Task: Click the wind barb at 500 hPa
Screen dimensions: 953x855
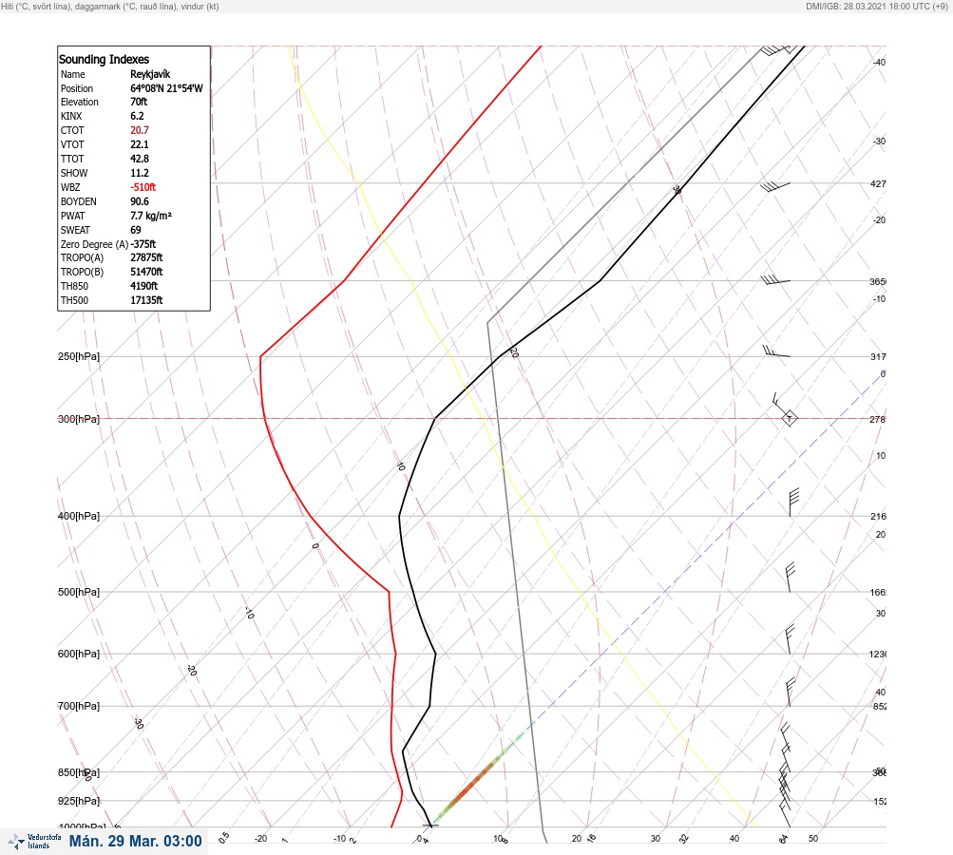Action: [x=791, y=578]
